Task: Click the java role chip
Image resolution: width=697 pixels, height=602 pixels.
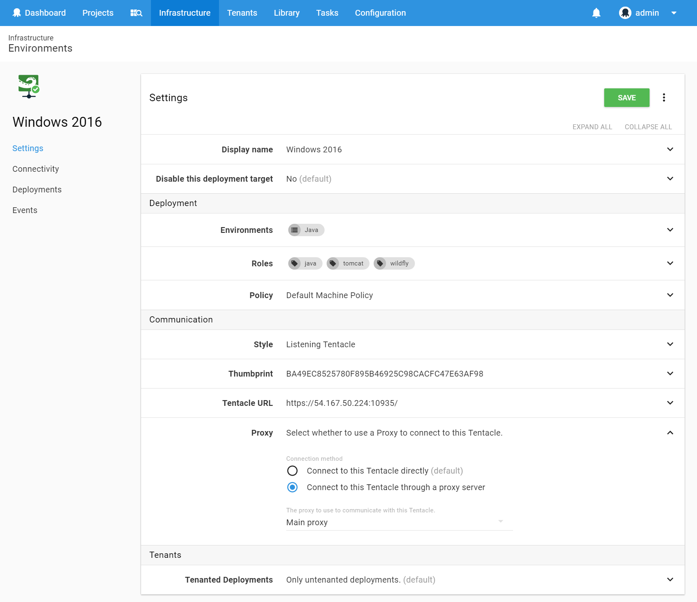Action: click(305, 263)
